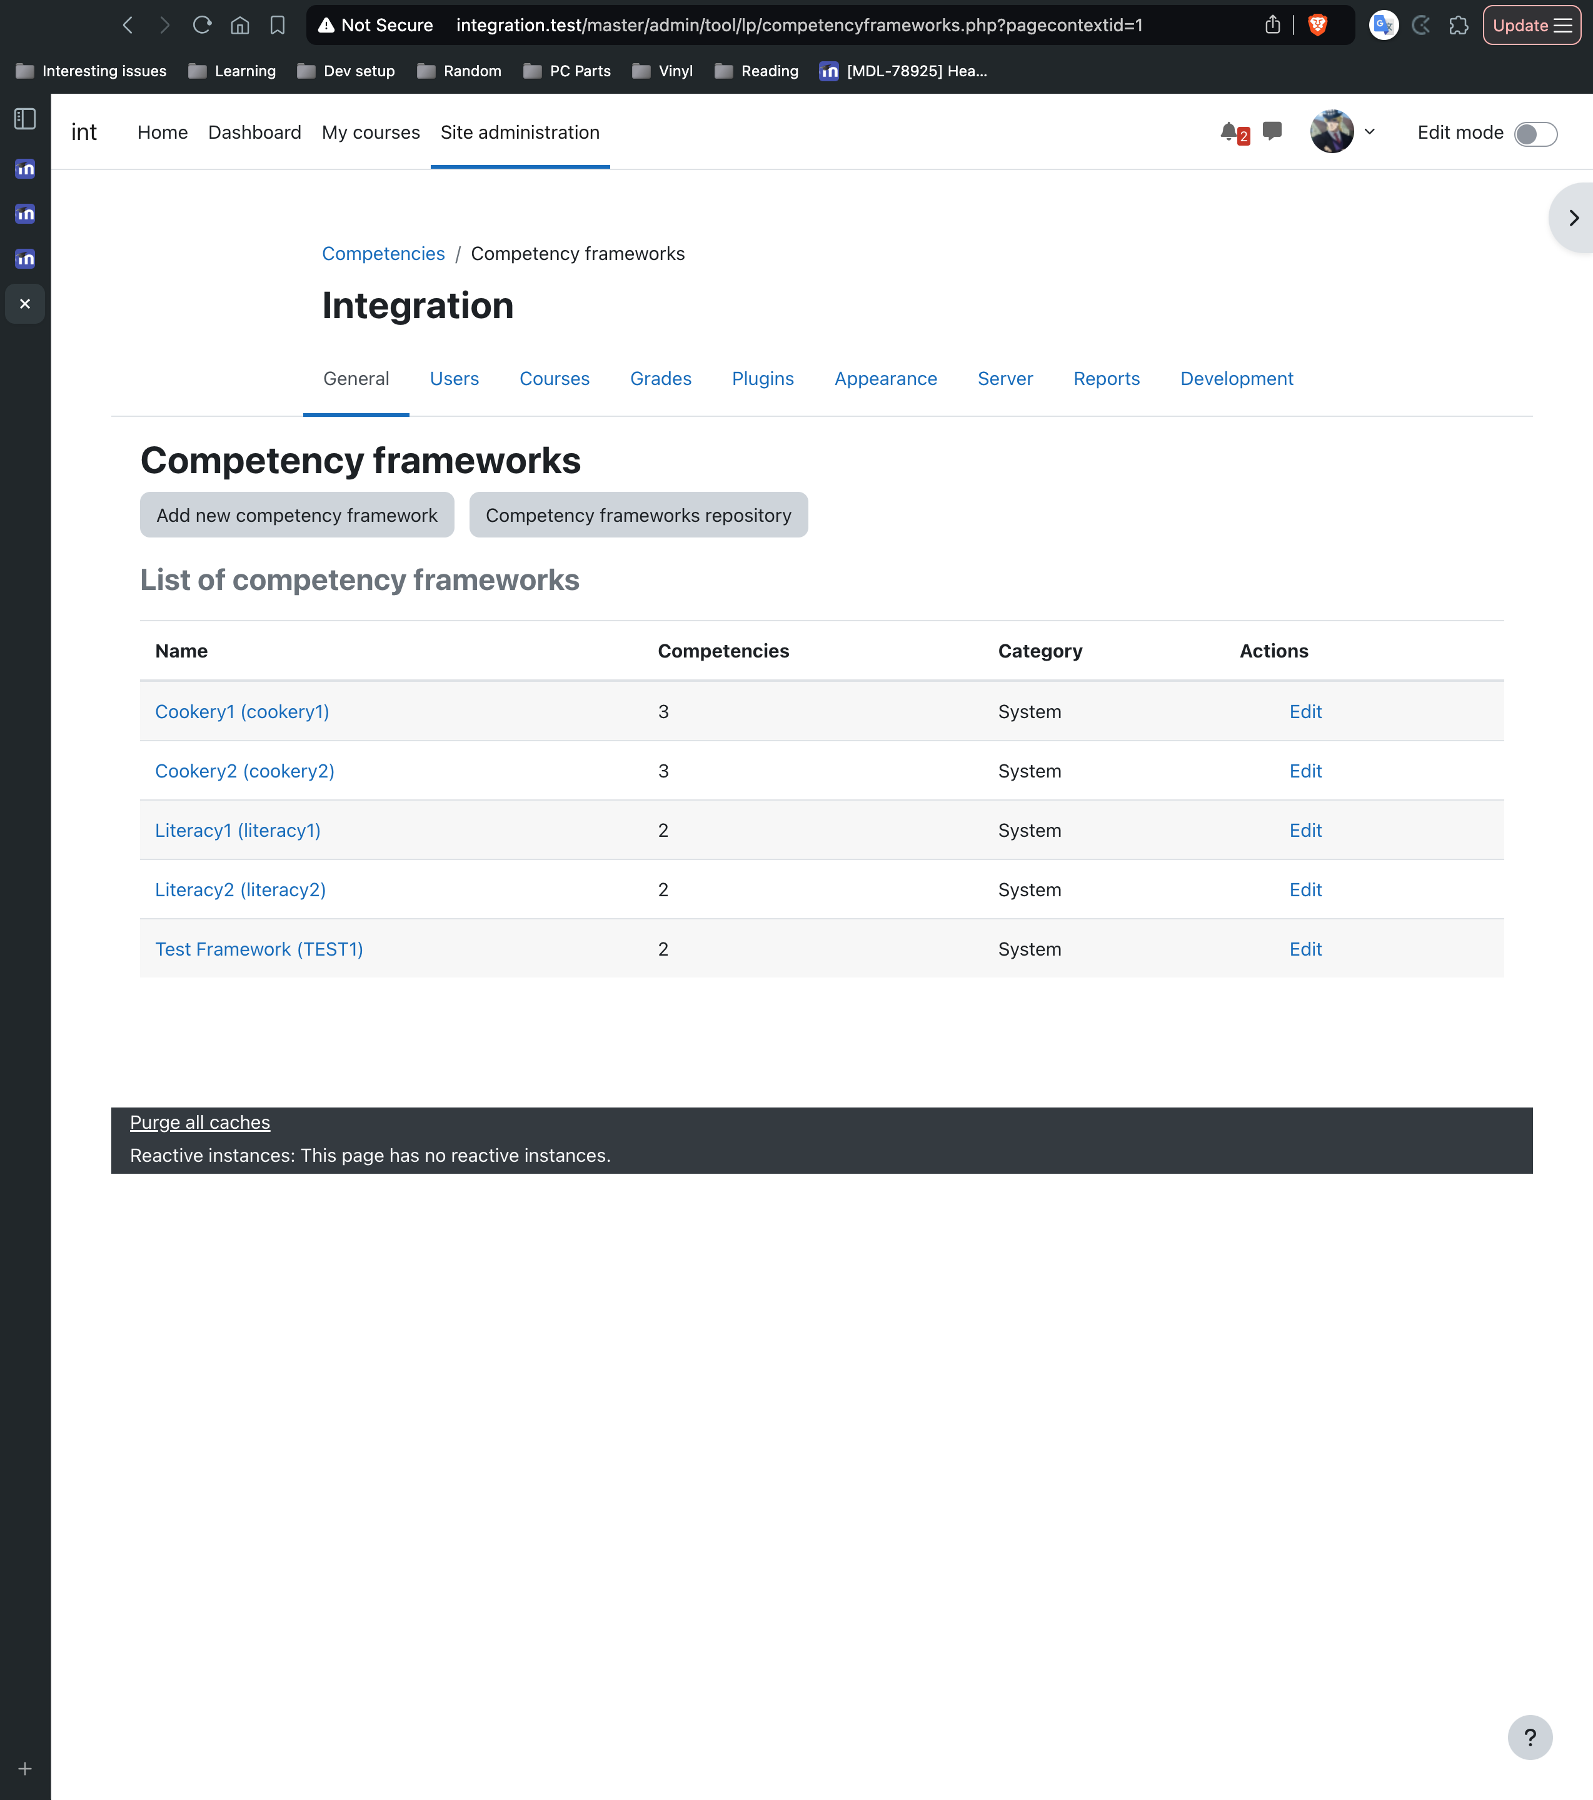
Task: Go back using browser back arrow
Action: [129, 24]
